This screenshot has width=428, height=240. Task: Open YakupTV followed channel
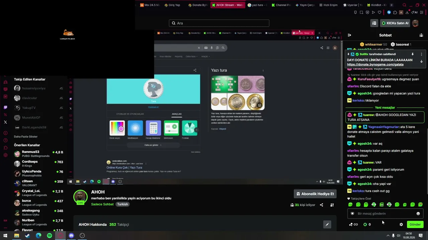coord(39,108)
